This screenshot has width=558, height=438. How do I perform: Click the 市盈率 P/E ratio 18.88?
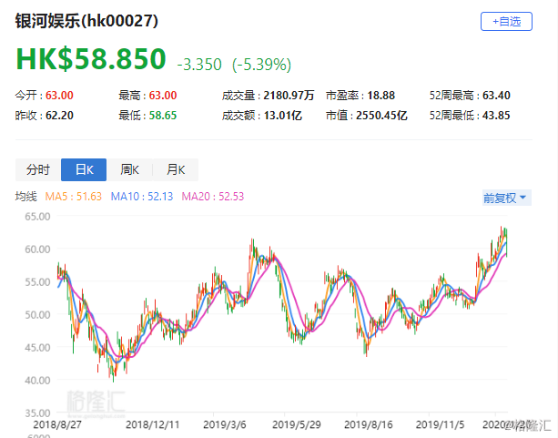(380, 96)
